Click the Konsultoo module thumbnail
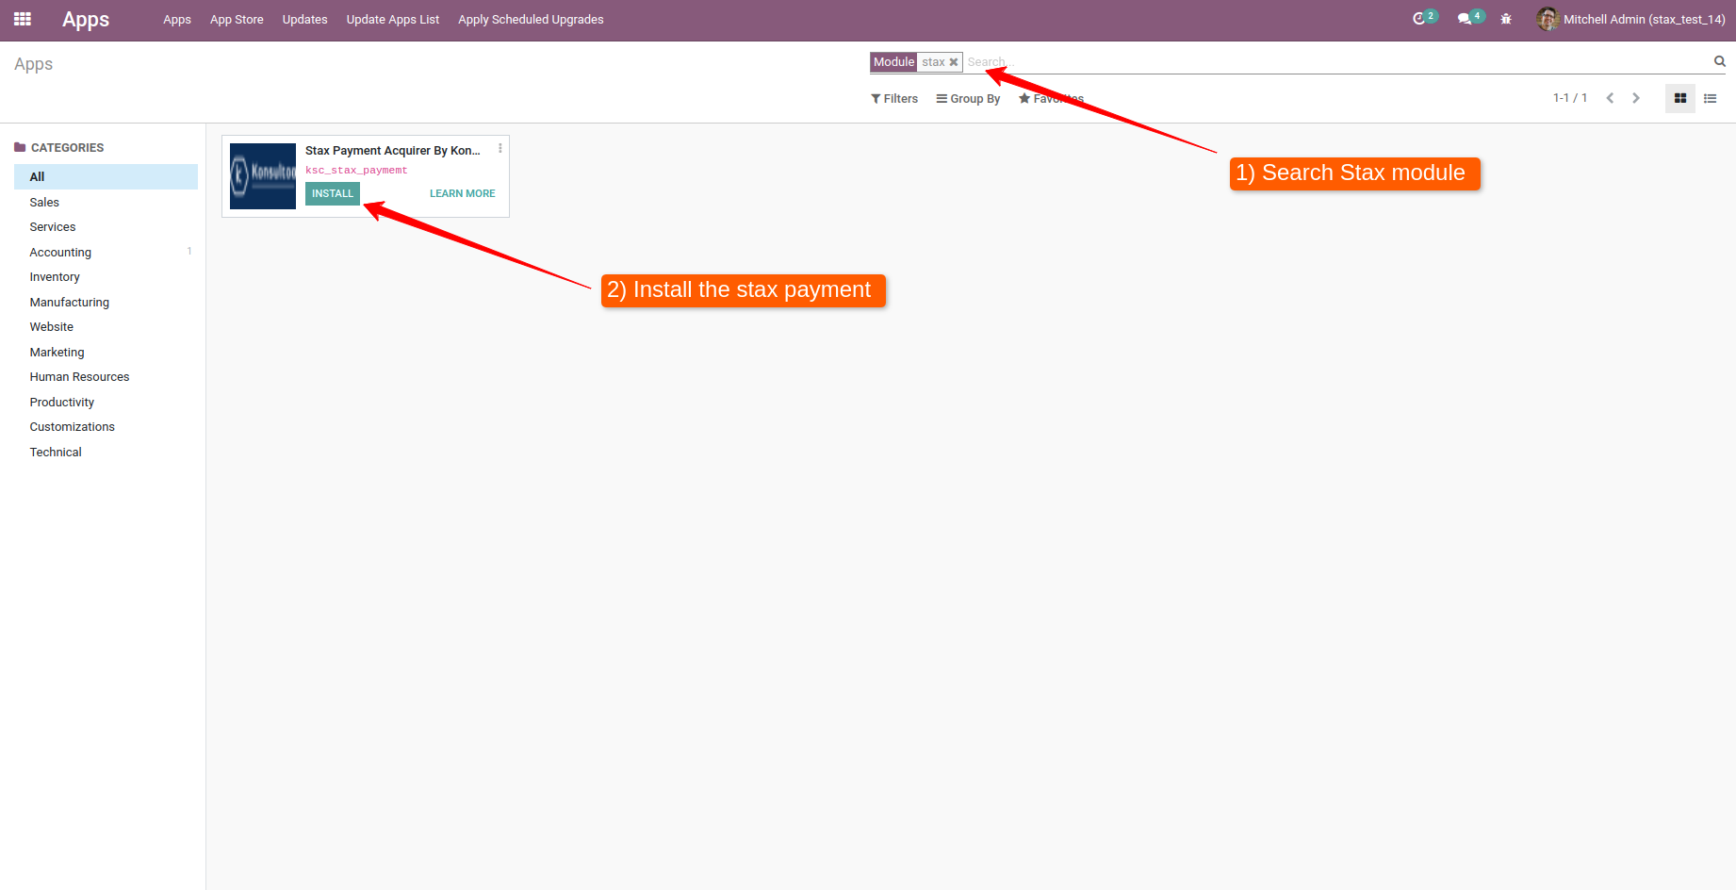The width and height of the screenshot is (1736, 890). click(263, 176)
